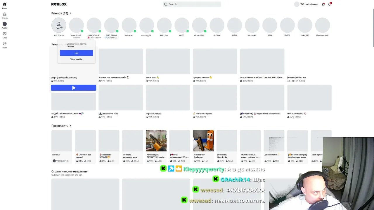This screenshot has width=374, height=210.
Task: Open friend MGL_Plus's avatar
Action: [x=164, y=25]
